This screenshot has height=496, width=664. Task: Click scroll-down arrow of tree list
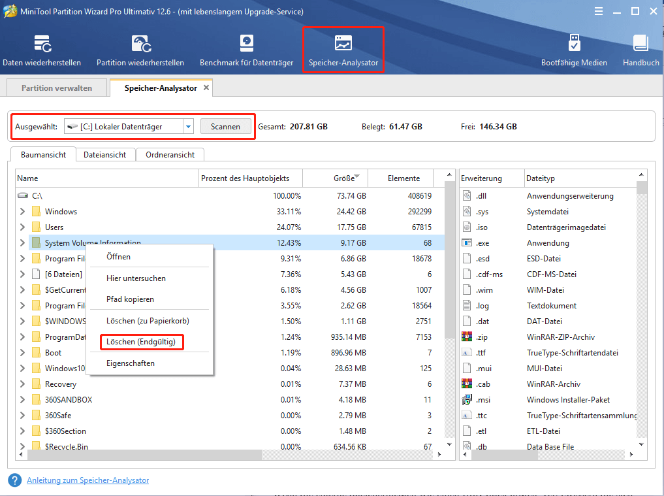[449, 444]
